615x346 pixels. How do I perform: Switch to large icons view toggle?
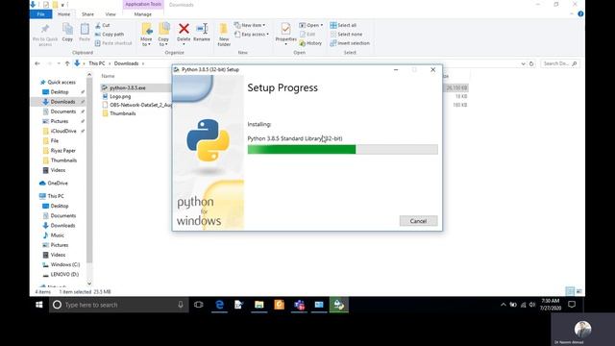tap(578, 291)
